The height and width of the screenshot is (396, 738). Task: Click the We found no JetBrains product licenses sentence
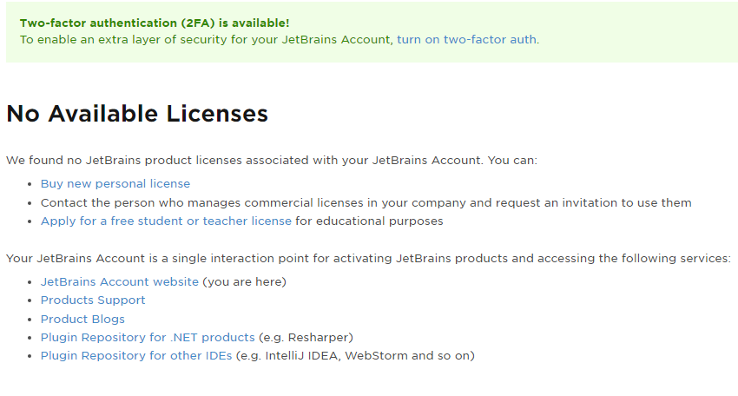click(272, 160)
